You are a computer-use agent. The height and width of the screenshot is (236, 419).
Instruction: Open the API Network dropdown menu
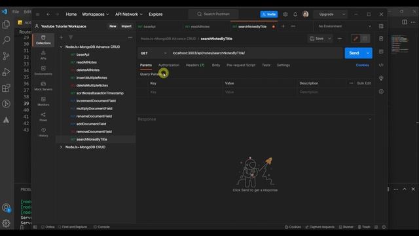point(129,14)
